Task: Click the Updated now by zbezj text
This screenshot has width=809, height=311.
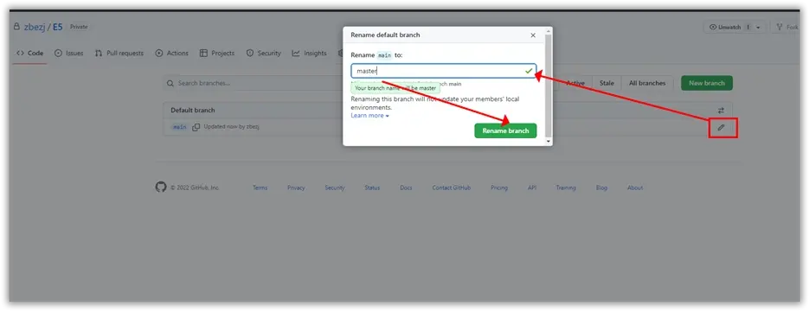Action: tap(232, 127)
